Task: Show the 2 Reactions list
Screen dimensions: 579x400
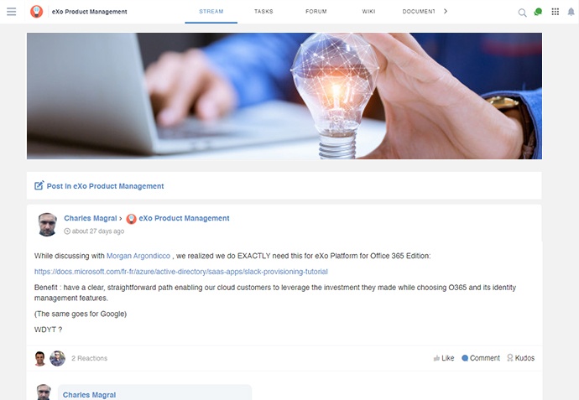Action: point(89,358)
